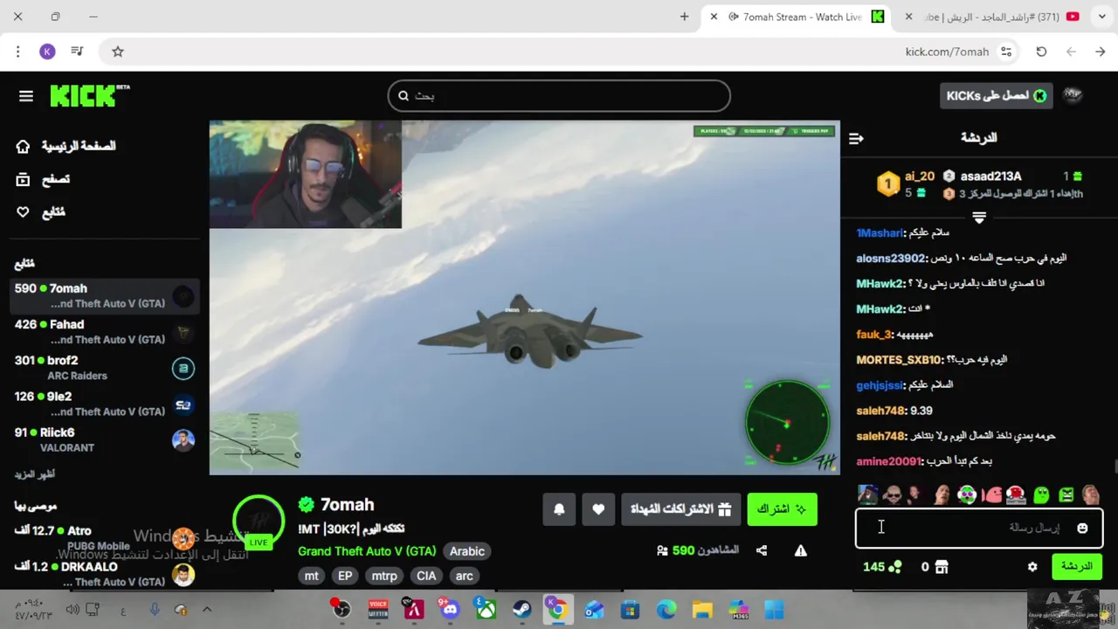Open the user profile avatar menu
Image resolution: width=1118 pixels, height=629 pixels.
(1073, 95)
